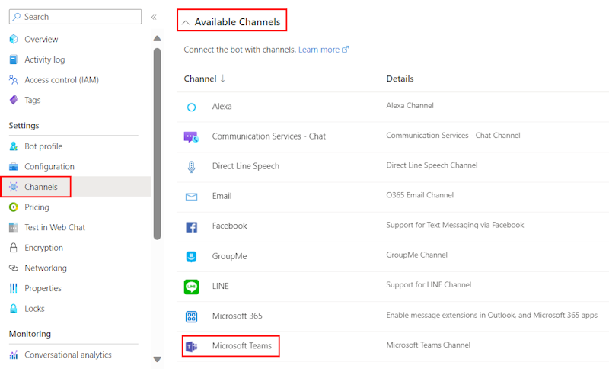This screenshot has height=369, width=609.
Task: Click the Test in Web Chat icon
Action: coord(14,227)
